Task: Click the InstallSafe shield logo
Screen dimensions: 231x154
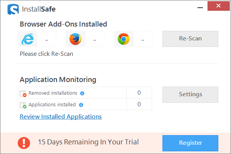Action: pyautogui.click(x=14, y=8)
